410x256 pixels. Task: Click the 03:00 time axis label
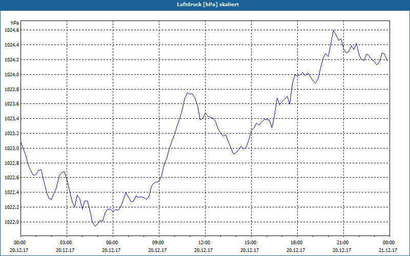click(x=67, y=243)
